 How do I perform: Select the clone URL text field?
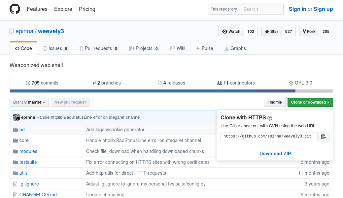tap(269, 136)
